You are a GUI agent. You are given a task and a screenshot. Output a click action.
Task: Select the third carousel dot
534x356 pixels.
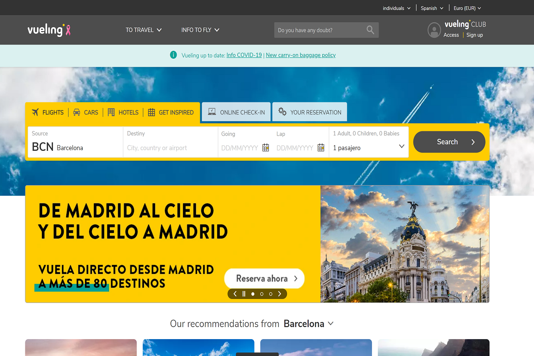(271, 294)
